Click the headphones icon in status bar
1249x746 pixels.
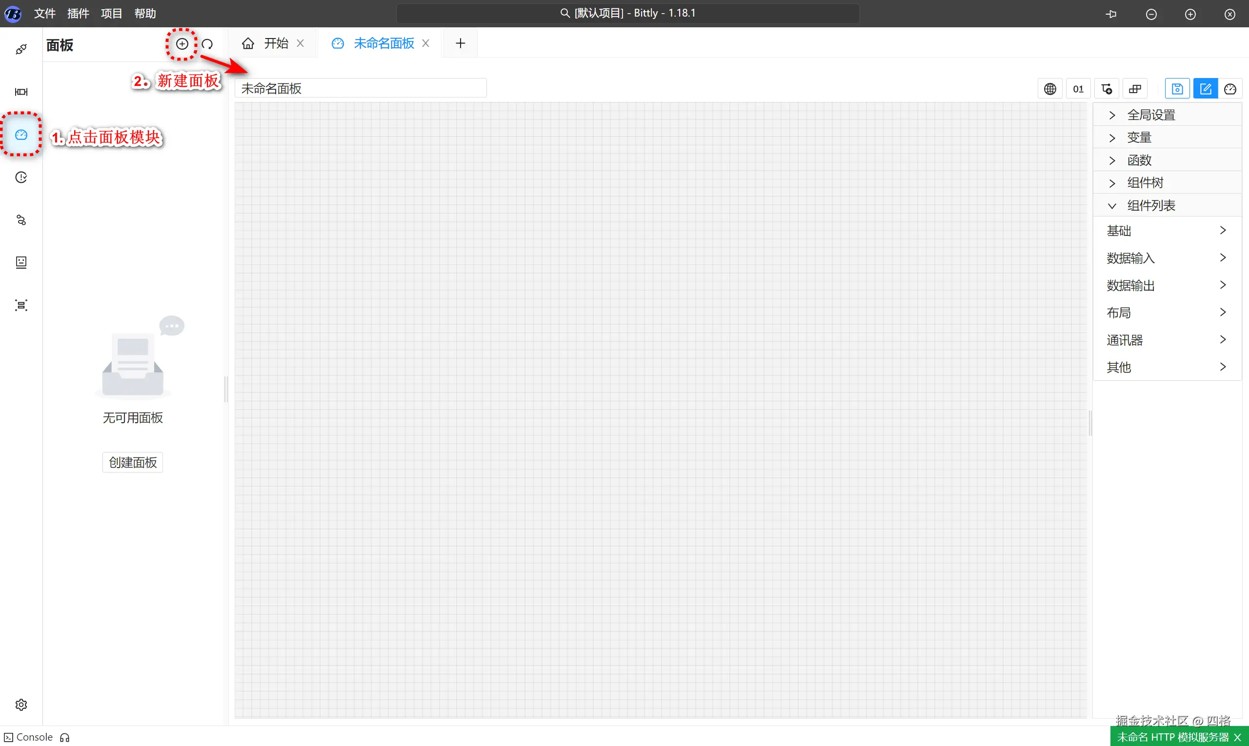65,737
